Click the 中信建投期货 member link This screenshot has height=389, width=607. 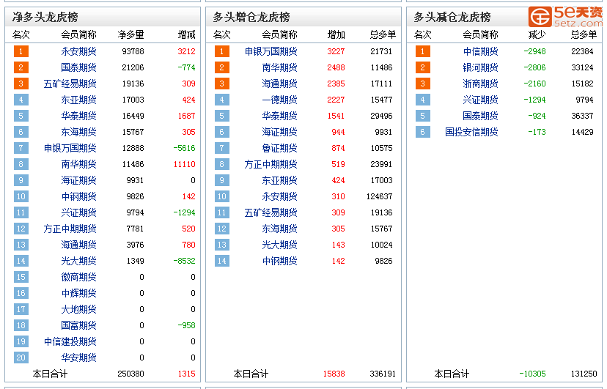tap(70, 341)
